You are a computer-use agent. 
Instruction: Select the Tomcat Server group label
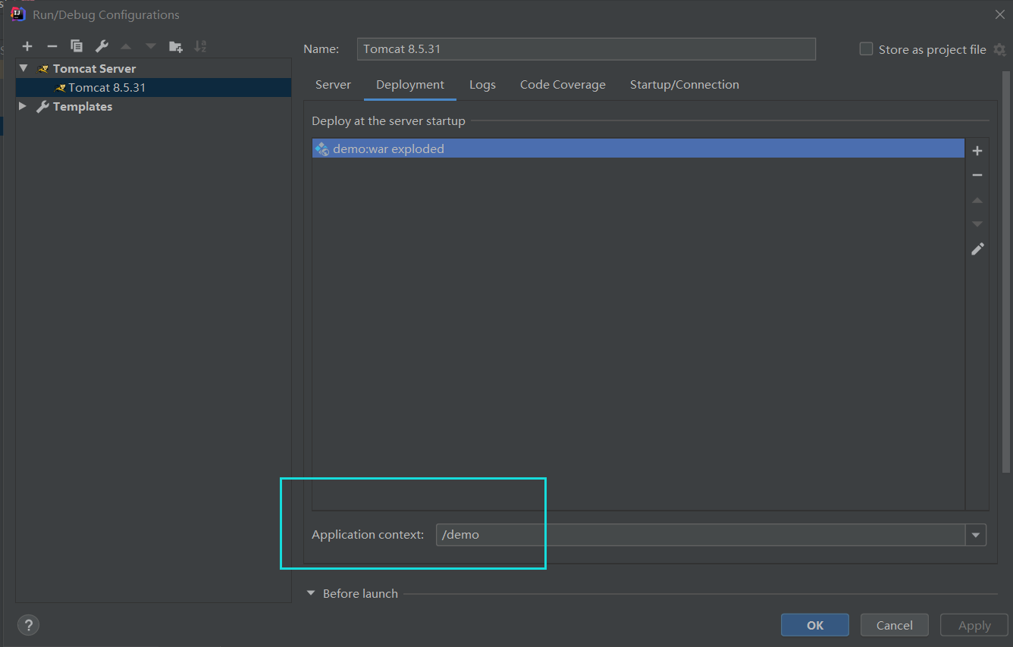95,68
